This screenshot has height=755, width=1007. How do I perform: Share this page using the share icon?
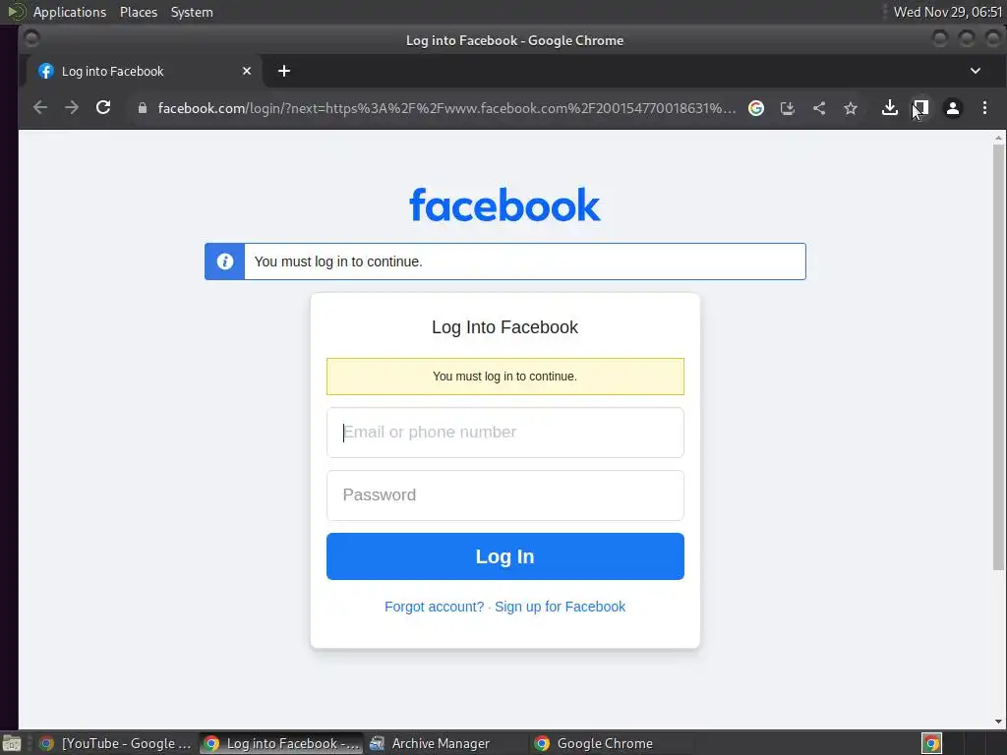(x=819, y=108)
